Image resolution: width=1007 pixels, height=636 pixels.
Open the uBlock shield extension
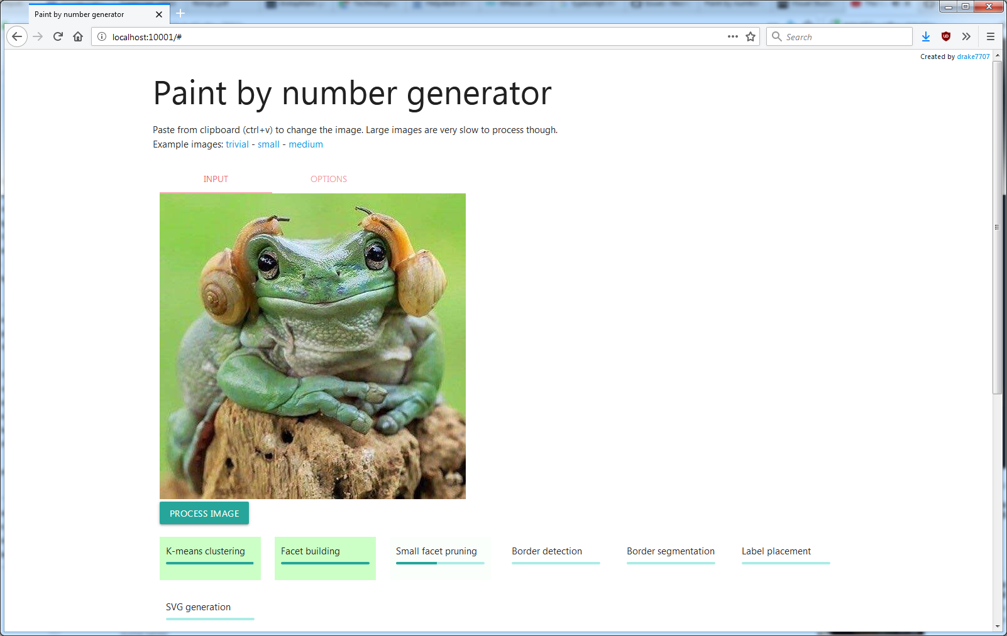coord(946,36)
